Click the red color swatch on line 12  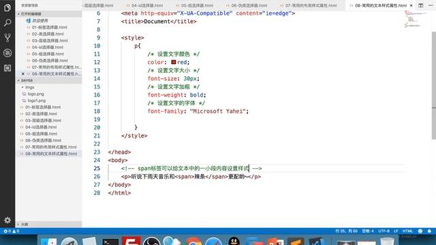[174, 62]
